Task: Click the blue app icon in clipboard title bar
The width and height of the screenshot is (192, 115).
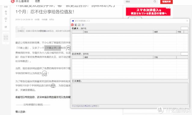Action: click(73, 21)
